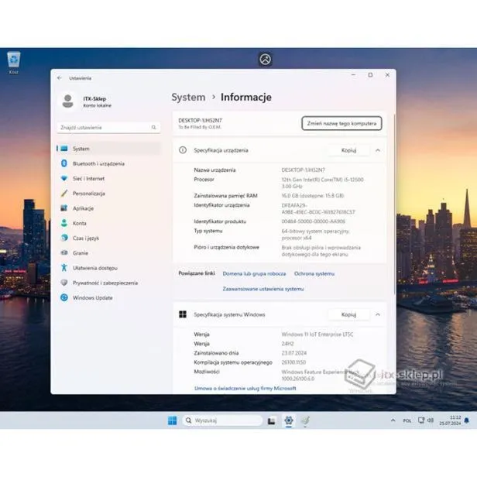The width and height of the screenshot is (477, 477).
Task: Show hidden tray icons chevron
Action: click(393, 420)
